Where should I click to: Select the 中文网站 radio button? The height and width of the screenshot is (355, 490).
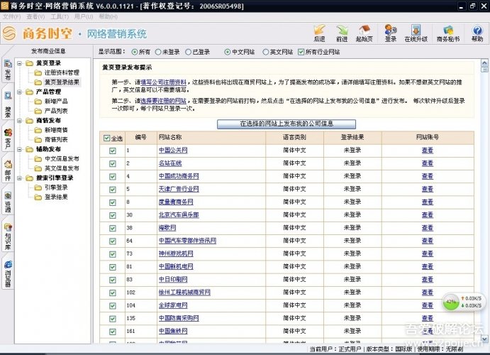228,52
